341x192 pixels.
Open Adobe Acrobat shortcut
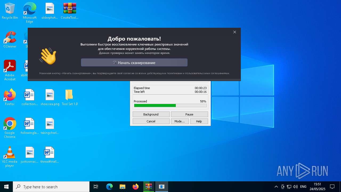(10, 70)
